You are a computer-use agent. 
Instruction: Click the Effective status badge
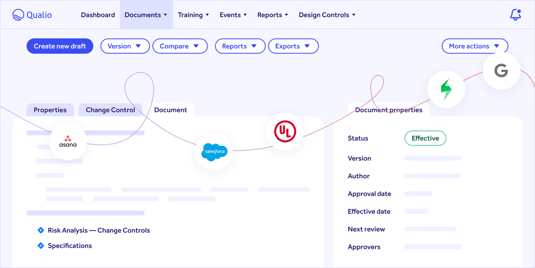(x=425, y=138)
